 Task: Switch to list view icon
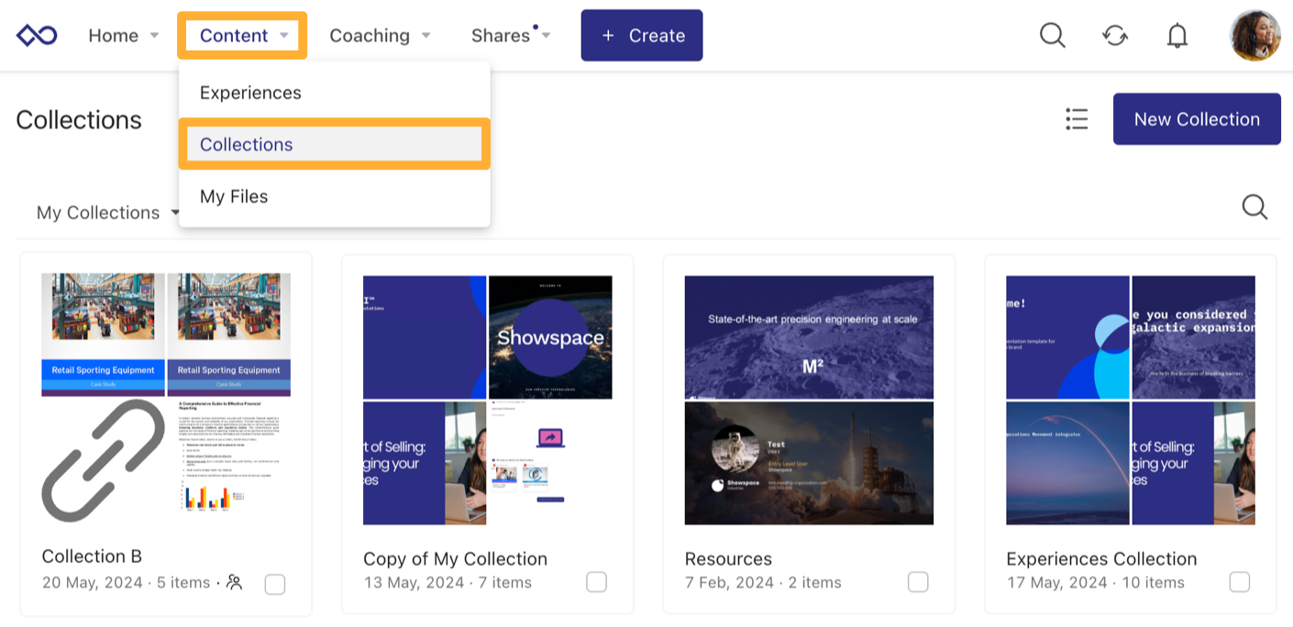[1077, 119]
